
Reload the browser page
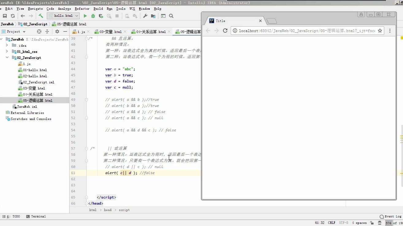[225, 31]
